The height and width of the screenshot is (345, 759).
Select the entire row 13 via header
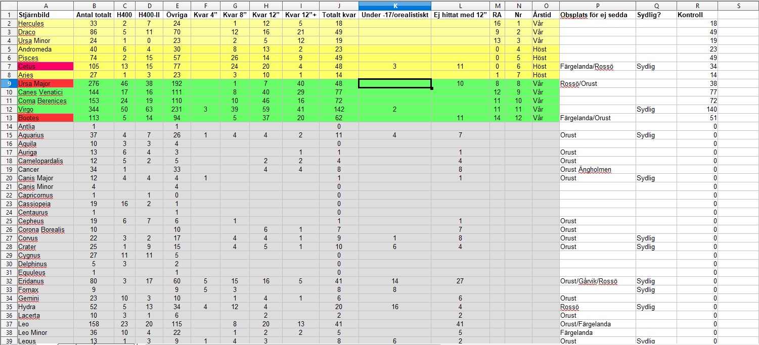(8, 118)
